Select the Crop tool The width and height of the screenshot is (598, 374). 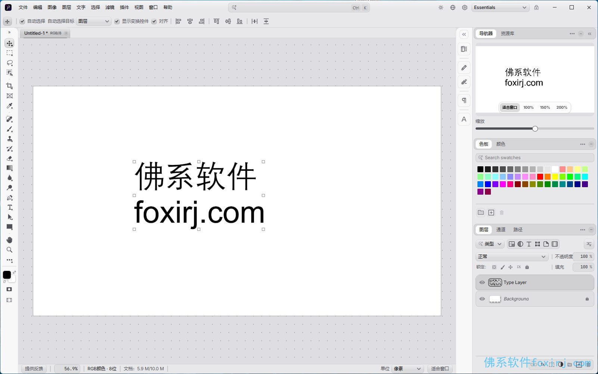(10, 86)
